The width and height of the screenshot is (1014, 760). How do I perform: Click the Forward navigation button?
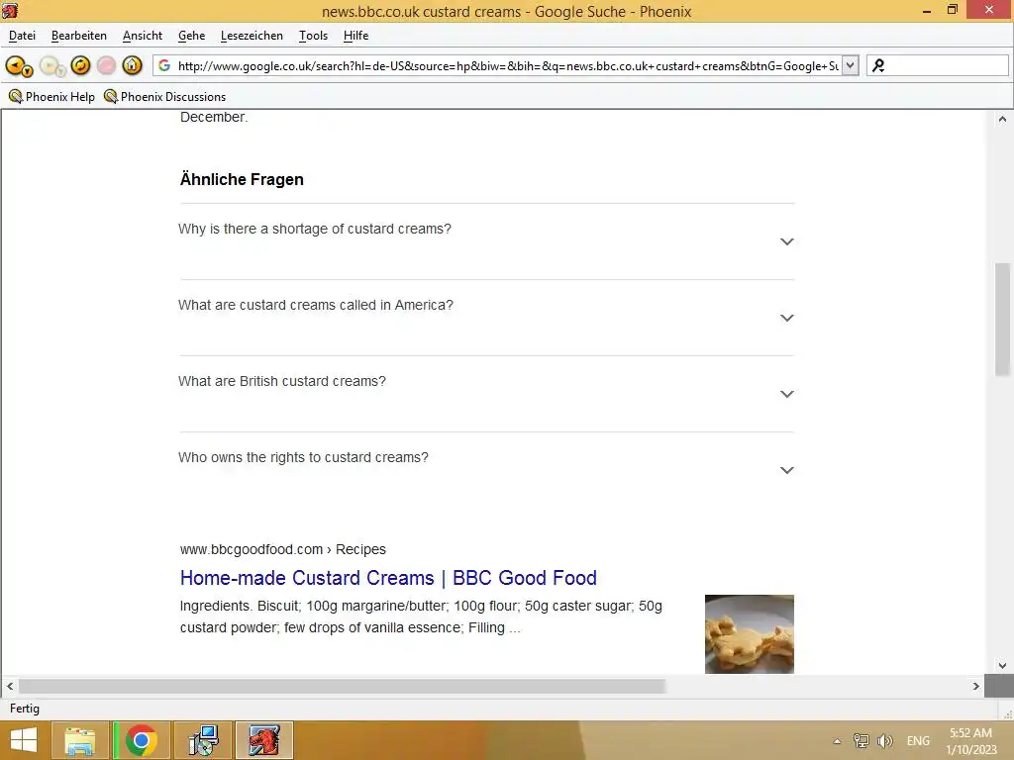(51, 66)
